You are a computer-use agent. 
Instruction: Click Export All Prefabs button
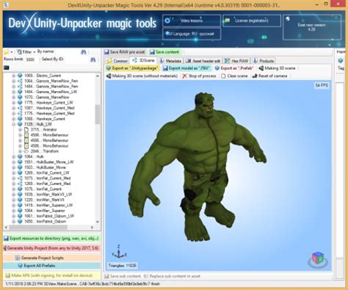(51, 266)
